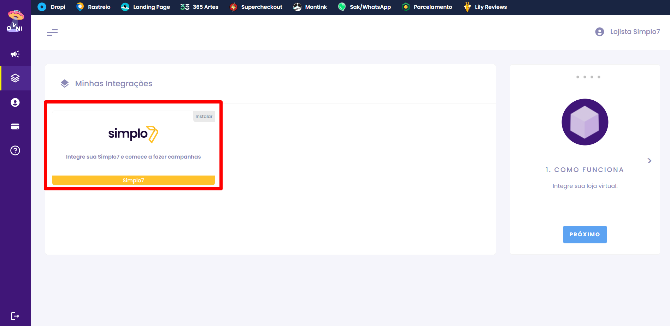Open the Parcelamento link
670x326 pixels.
pyautogui.click(x=427, y=7)
